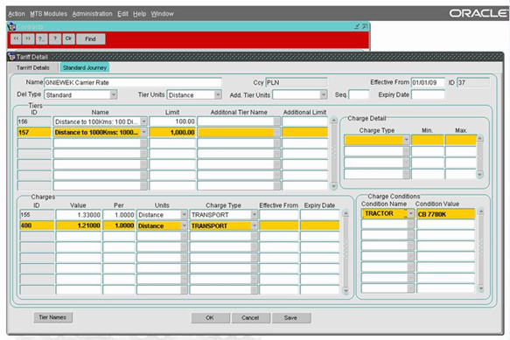
Task: Click charge value 1.33000
Action: coord(79,214)
